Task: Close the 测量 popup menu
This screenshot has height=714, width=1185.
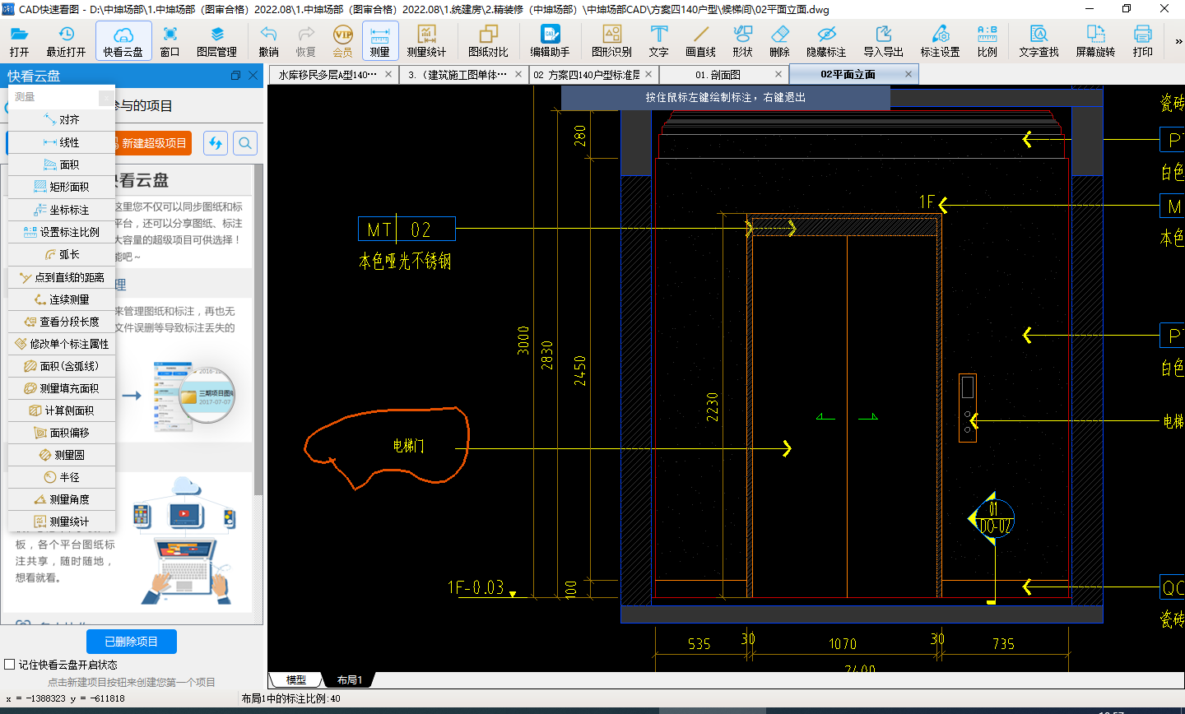Action: tap(106, 97)
